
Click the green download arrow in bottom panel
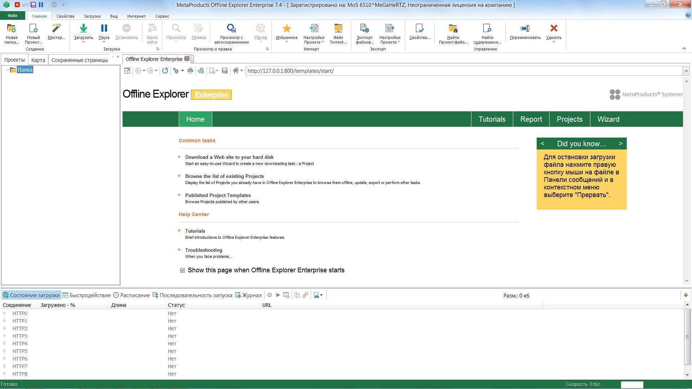pos(686,295)
